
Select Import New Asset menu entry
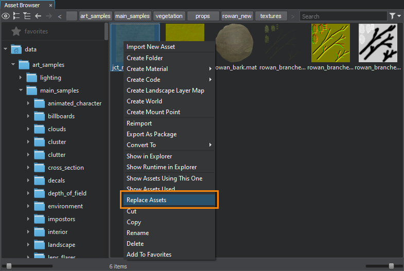tap(151, 47)
